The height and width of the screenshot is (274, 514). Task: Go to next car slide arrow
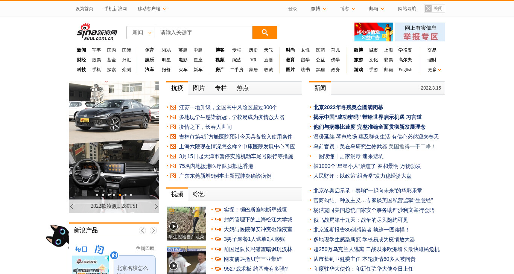click(x=157, y=206)
